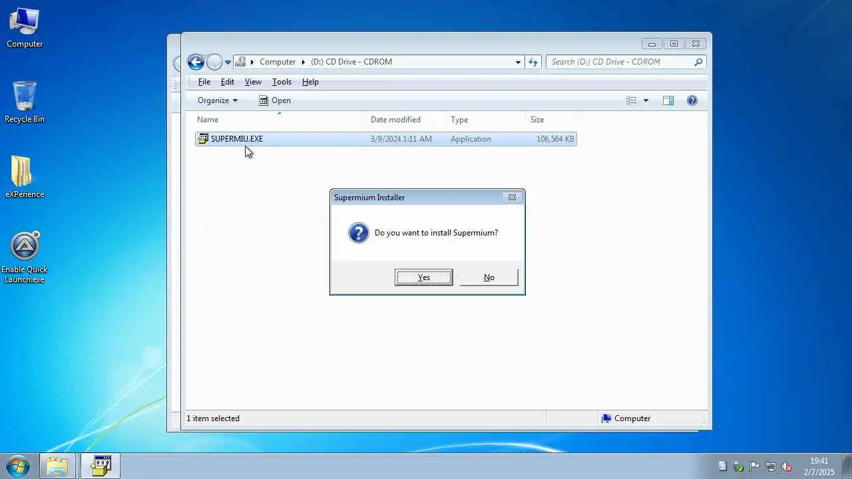Click the 106,564 KB size cell

[x=555, y=139]
